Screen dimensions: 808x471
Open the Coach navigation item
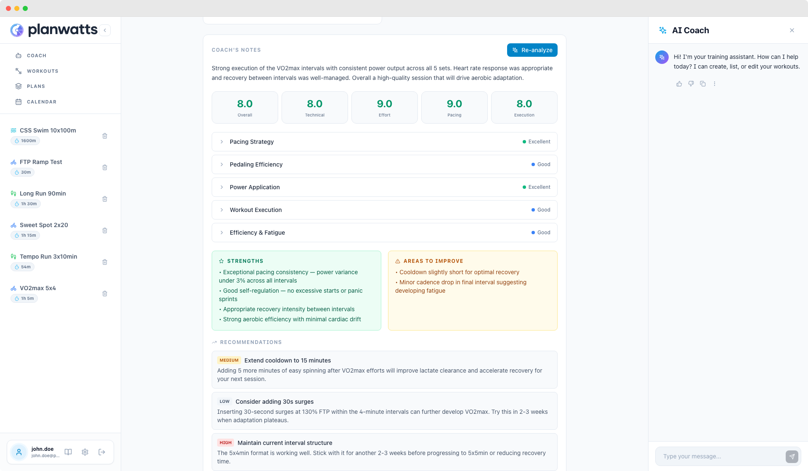click(37, 56)
